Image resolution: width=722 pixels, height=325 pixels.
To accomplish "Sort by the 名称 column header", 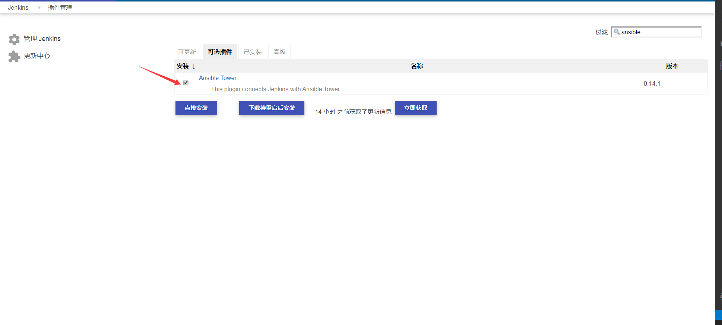I will pos(417,66).
